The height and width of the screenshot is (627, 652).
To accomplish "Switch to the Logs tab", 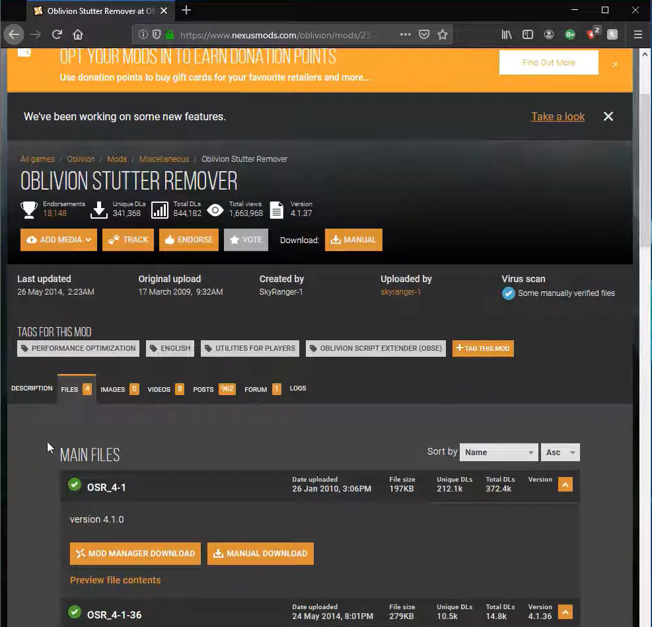I will 298,388.
